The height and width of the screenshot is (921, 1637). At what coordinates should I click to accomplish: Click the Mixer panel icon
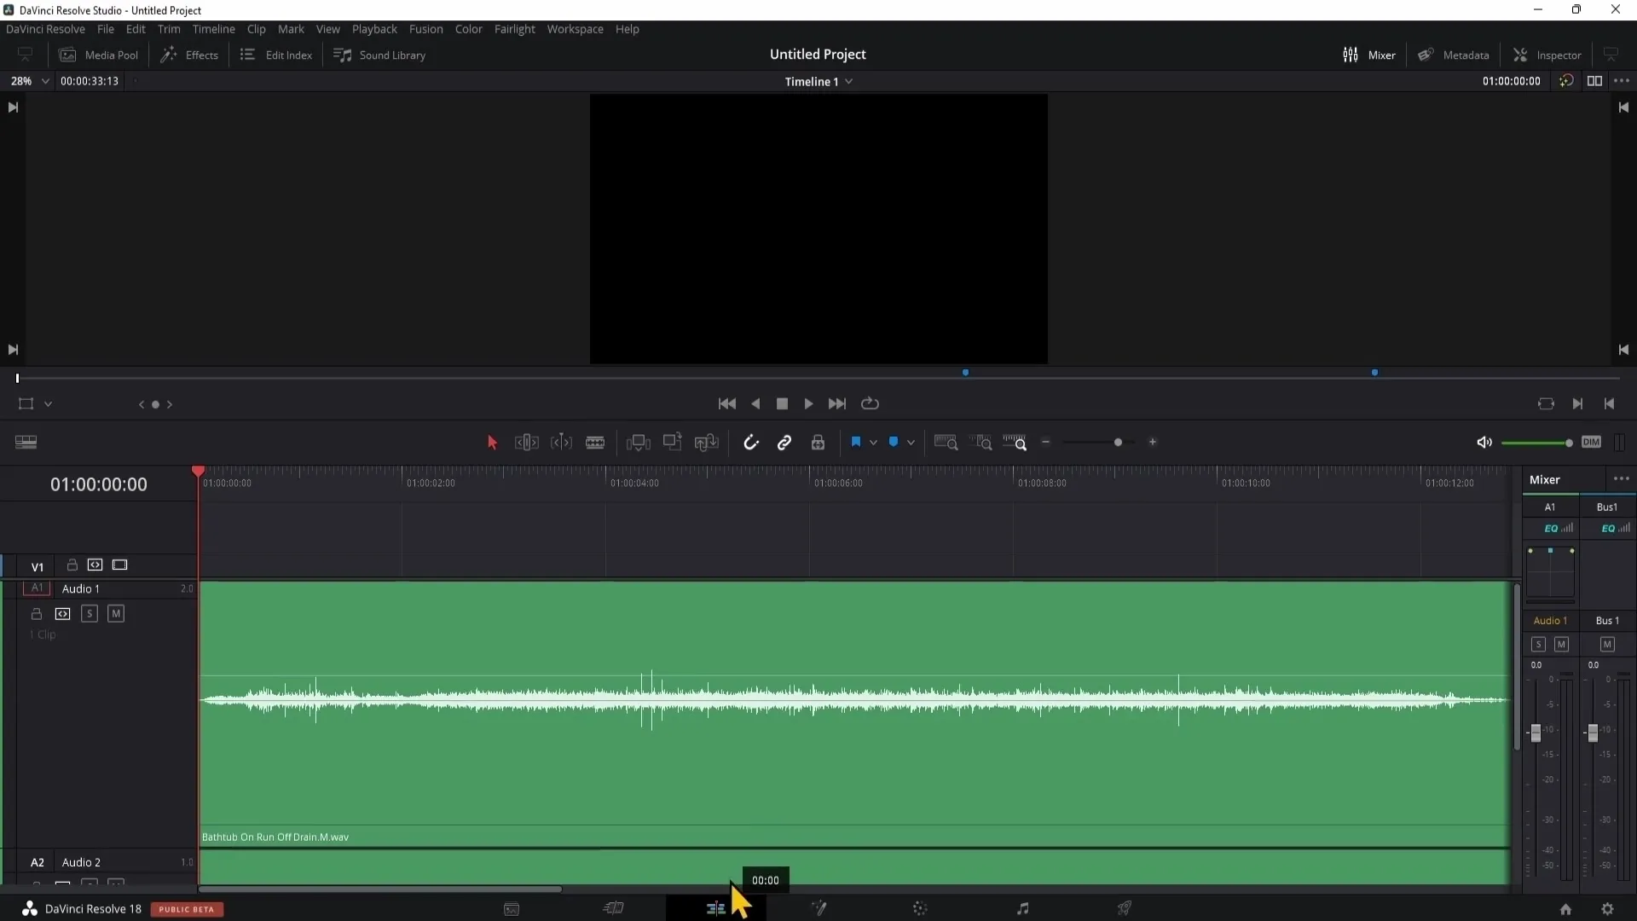[1349, 54]
